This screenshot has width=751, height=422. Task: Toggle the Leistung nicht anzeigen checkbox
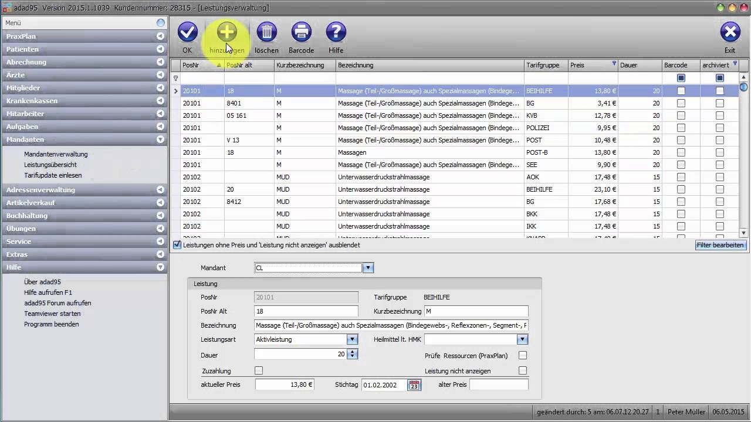point(523,370)
